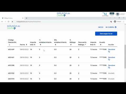Click the translate icon in address bar
The width and height of the screenshot is (126, 94).
(111, 22)
